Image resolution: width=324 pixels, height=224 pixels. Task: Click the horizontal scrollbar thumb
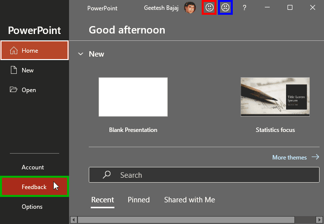coord(186,220)
